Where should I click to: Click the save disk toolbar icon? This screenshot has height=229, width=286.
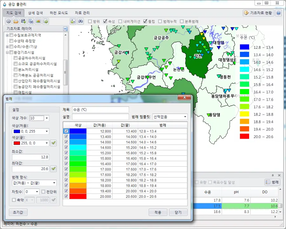[24, 21]
